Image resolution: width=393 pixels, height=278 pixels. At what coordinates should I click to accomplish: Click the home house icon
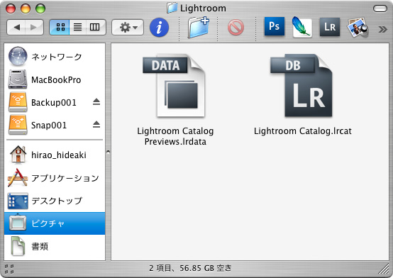point(18,155)
